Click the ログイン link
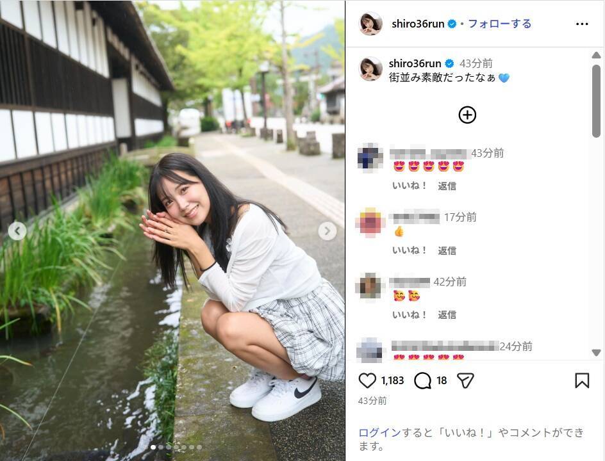This screenshot has height=461, width=605. pos(379,432)
